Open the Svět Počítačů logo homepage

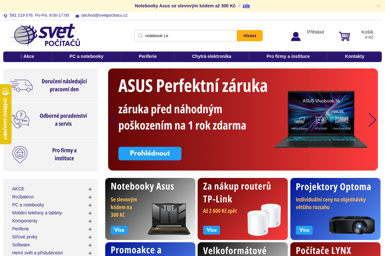tap(45, 35)
